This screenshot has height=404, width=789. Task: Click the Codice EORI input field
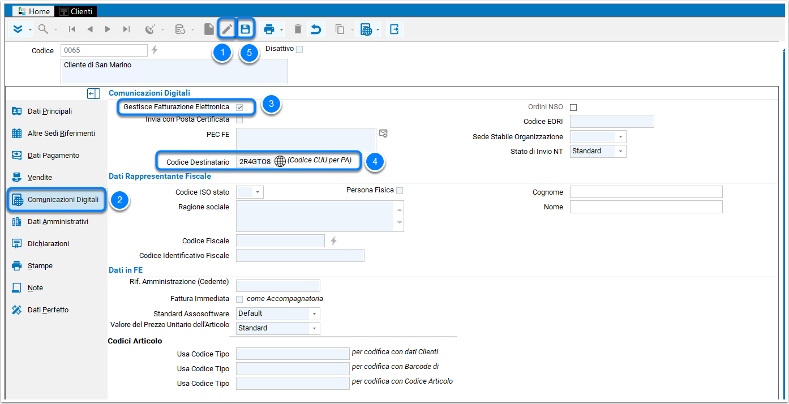click(612, 122)
